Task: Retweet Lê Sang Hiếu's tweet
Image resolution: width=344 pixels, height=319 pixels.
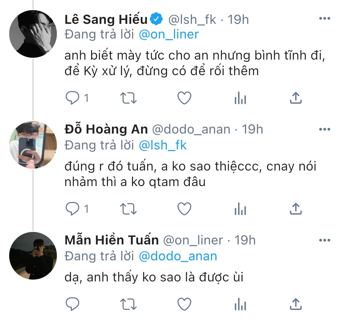Action: [x=128, y=98]
